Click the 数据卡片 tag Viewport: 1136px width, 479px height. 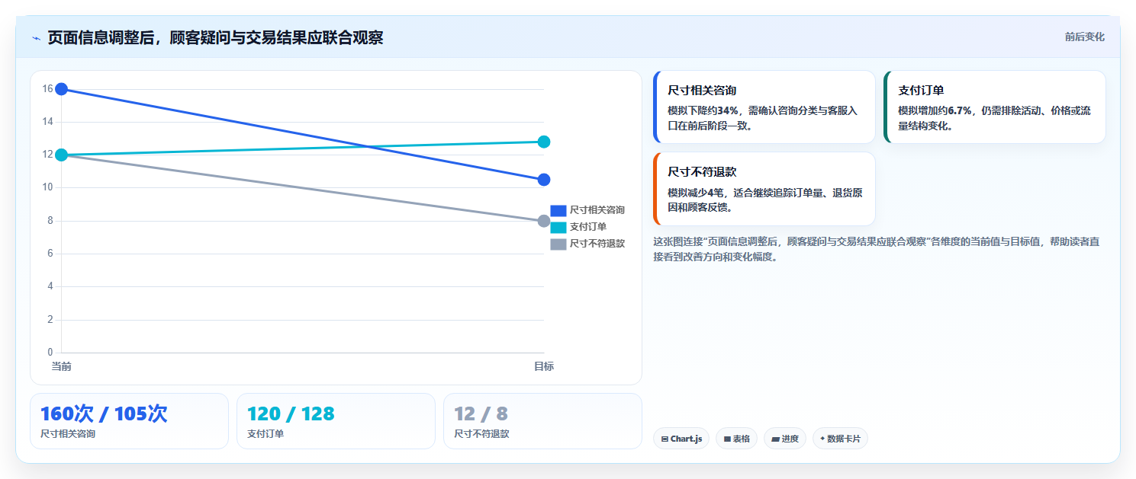point(840,439)
